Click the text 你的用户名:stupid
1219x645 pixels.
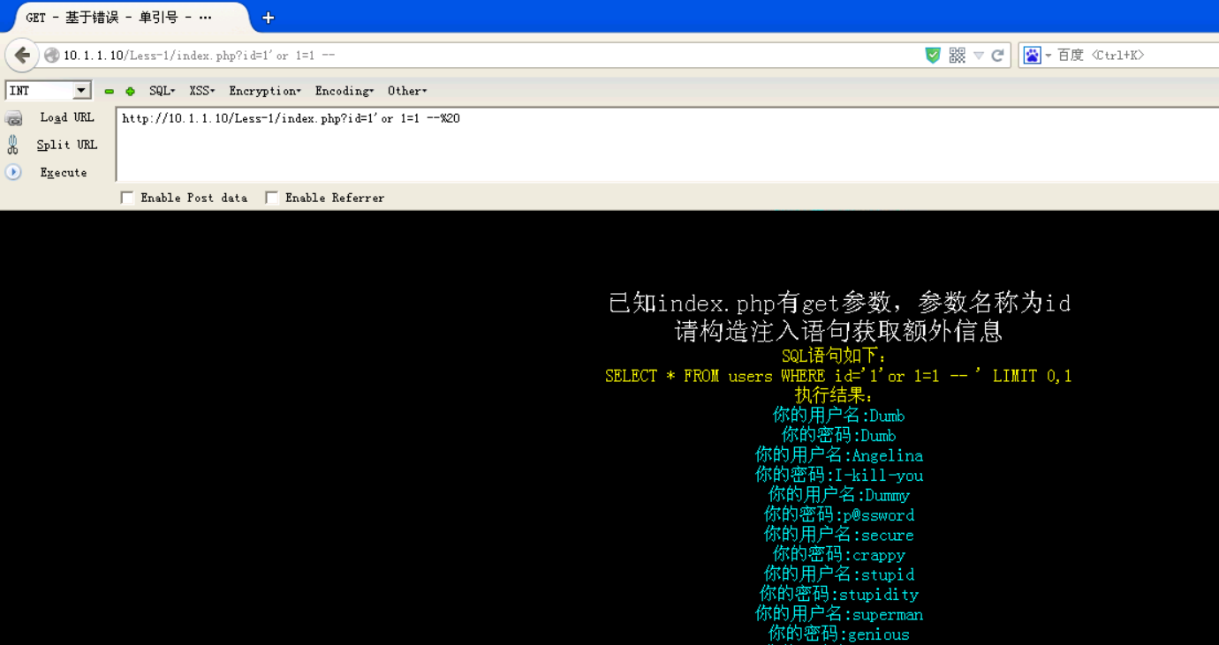pos(838,574)
